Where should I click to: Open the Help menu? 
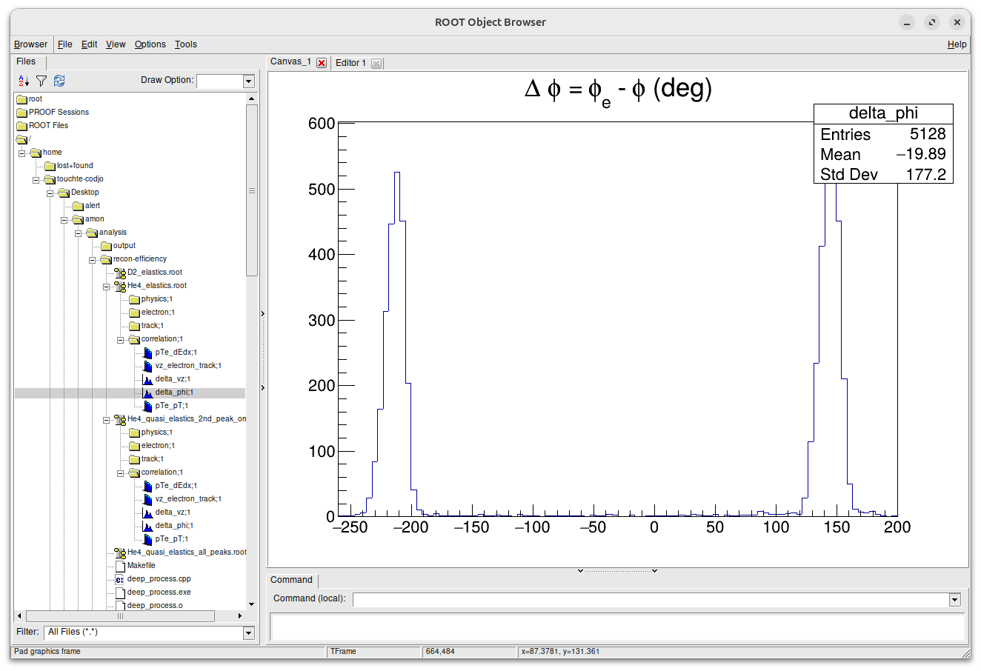[957, 44]
